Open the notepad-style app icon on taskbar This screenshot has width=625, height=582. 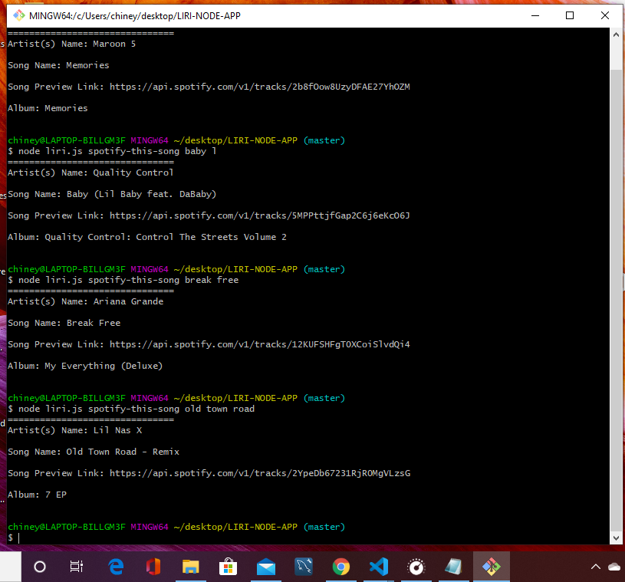(453, 567)
